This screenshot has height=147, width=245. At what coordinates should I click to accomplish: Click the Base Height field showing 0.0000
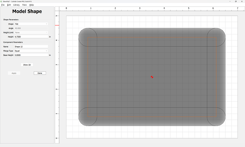[x=31, y=55]
